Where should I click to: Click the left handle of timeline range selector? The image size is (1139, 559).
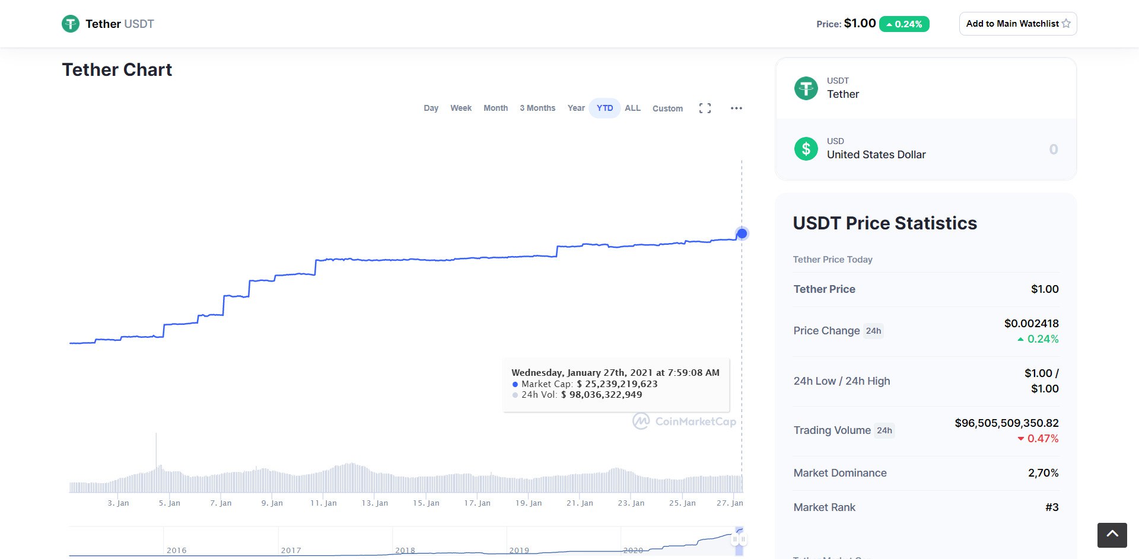pyautogui.click(x=735, y=539)
